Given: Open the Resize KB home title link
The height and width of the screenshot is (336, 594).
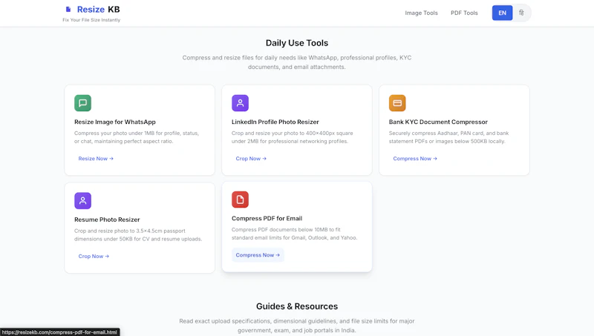Looking at the screenshot, I should coord(99,10).
